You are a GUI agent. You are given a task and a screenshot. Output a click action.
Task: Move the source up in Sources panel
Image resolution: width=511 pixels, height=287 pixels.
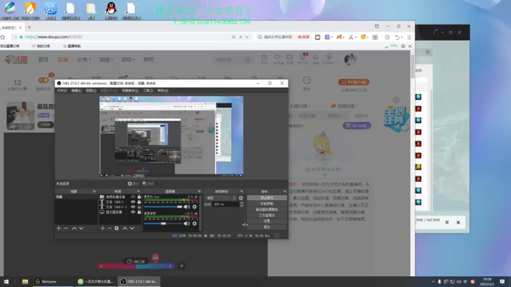click(x=125, y=228)
